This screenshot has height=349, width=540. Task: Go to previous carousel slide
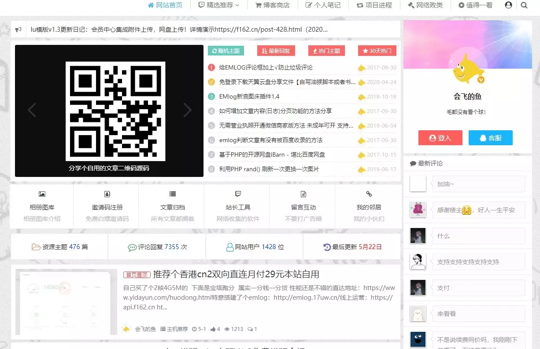(x=32, y=110)
